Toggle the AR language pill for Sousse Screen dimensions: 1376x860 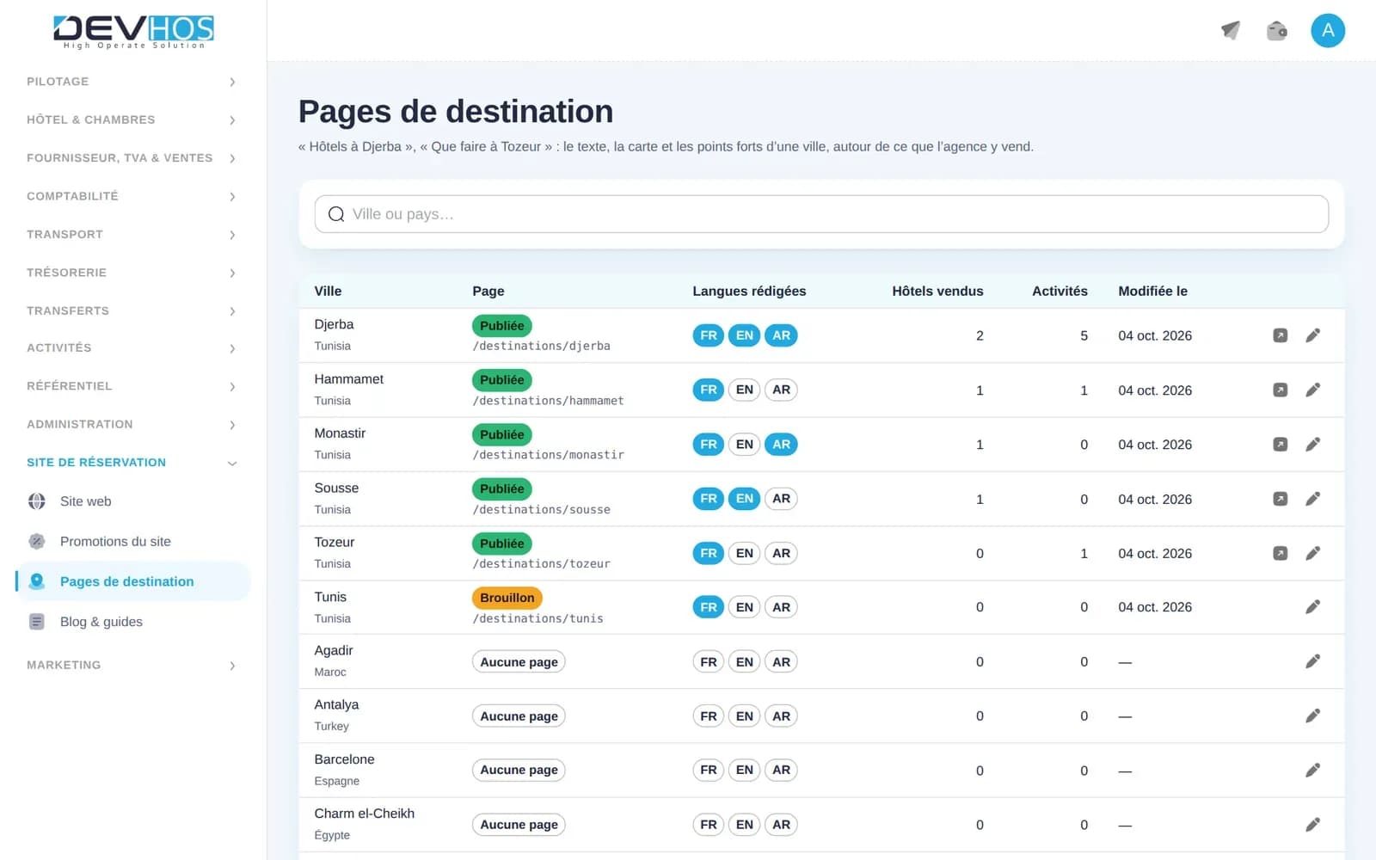[781, 499]
